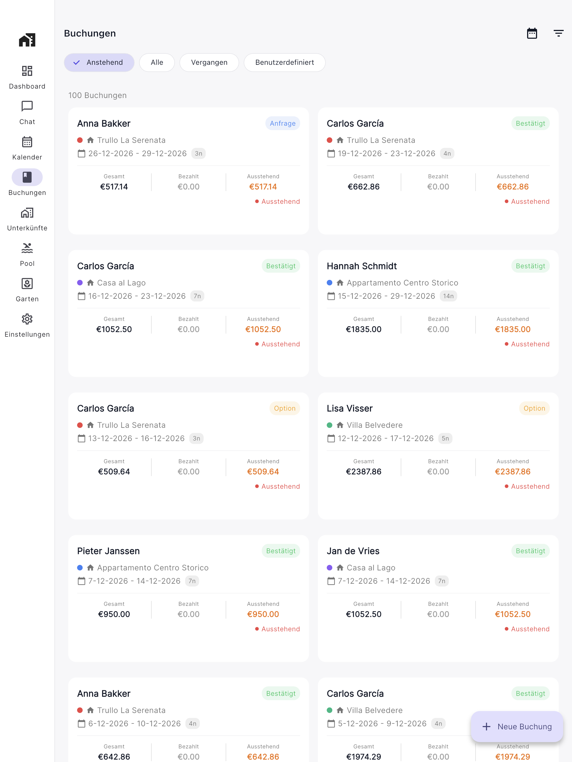Click "Appartamento Centro Storico" in Pieter Janssen's card
Image resolution: width=572 pixels, height=762 pixels.
153,568
